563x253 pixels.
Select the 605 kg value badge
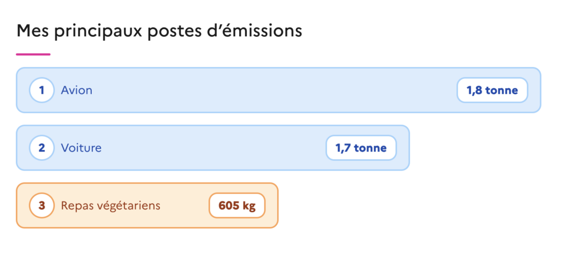coord(237,206)
